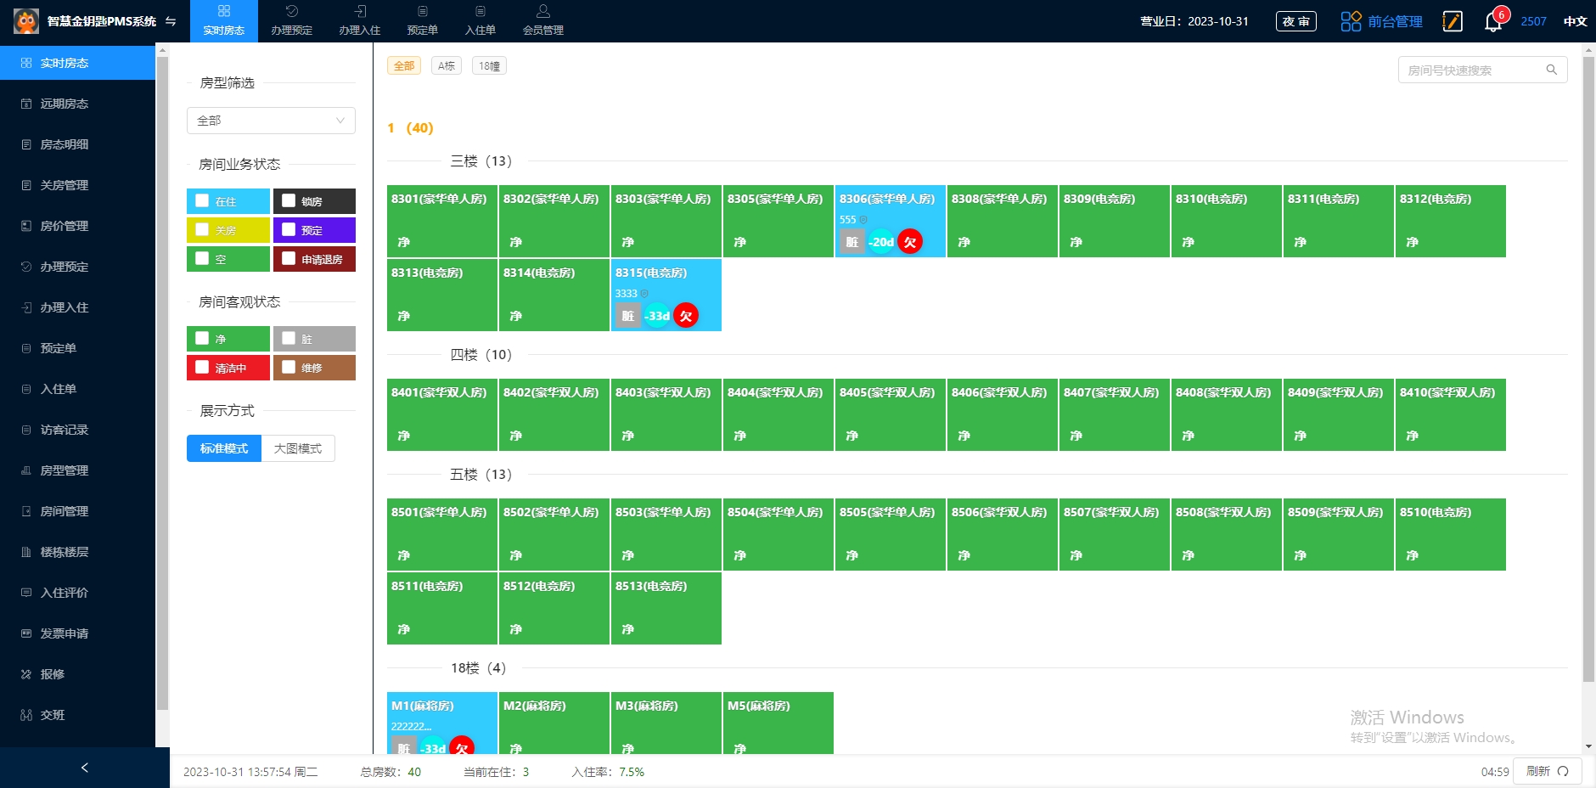Image resolution: width=1596 pixels, height=788 pixels.
Task: Toggle the 清洁中 status checkbox
Action: coord(202,367)
